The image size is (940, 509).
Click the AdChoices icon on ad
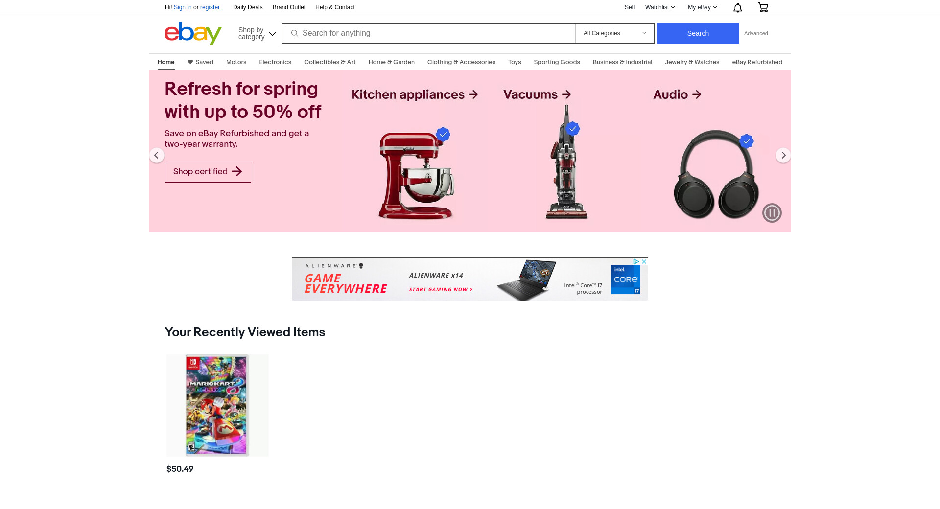(636, 262)
